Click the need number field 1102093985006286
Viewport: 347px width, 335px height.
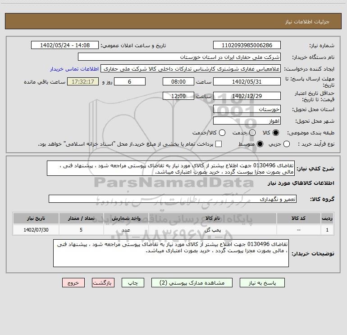(x=247, y=45)
